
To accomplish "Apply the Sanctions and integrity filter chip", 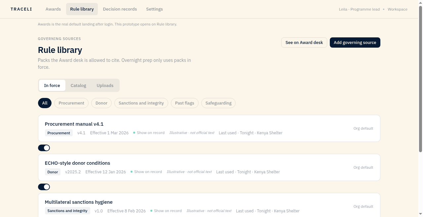I will pyautogui.click(x=141, y=103).
